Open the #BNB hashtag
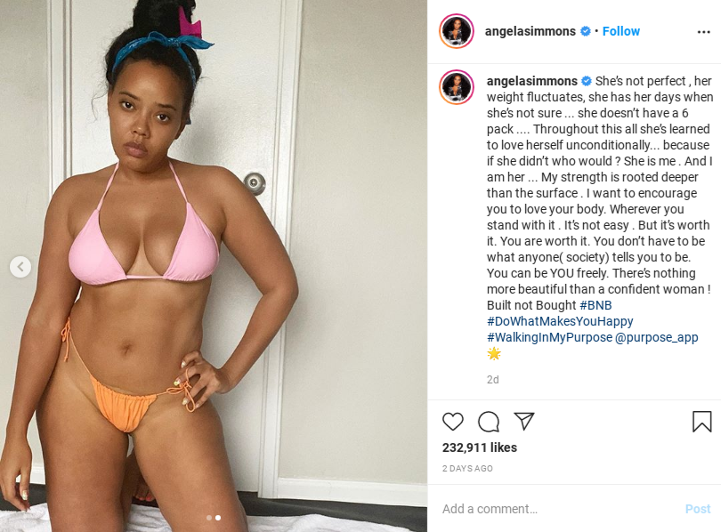The width and height of the screenshot is (721, 532). 595,305
